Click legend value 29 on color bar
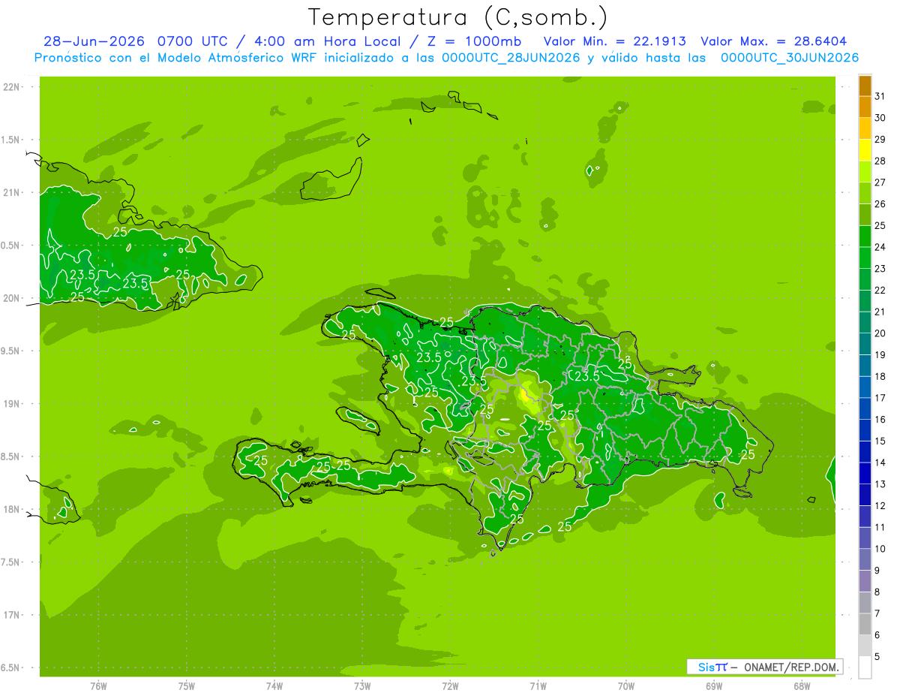 click(880, 140)
